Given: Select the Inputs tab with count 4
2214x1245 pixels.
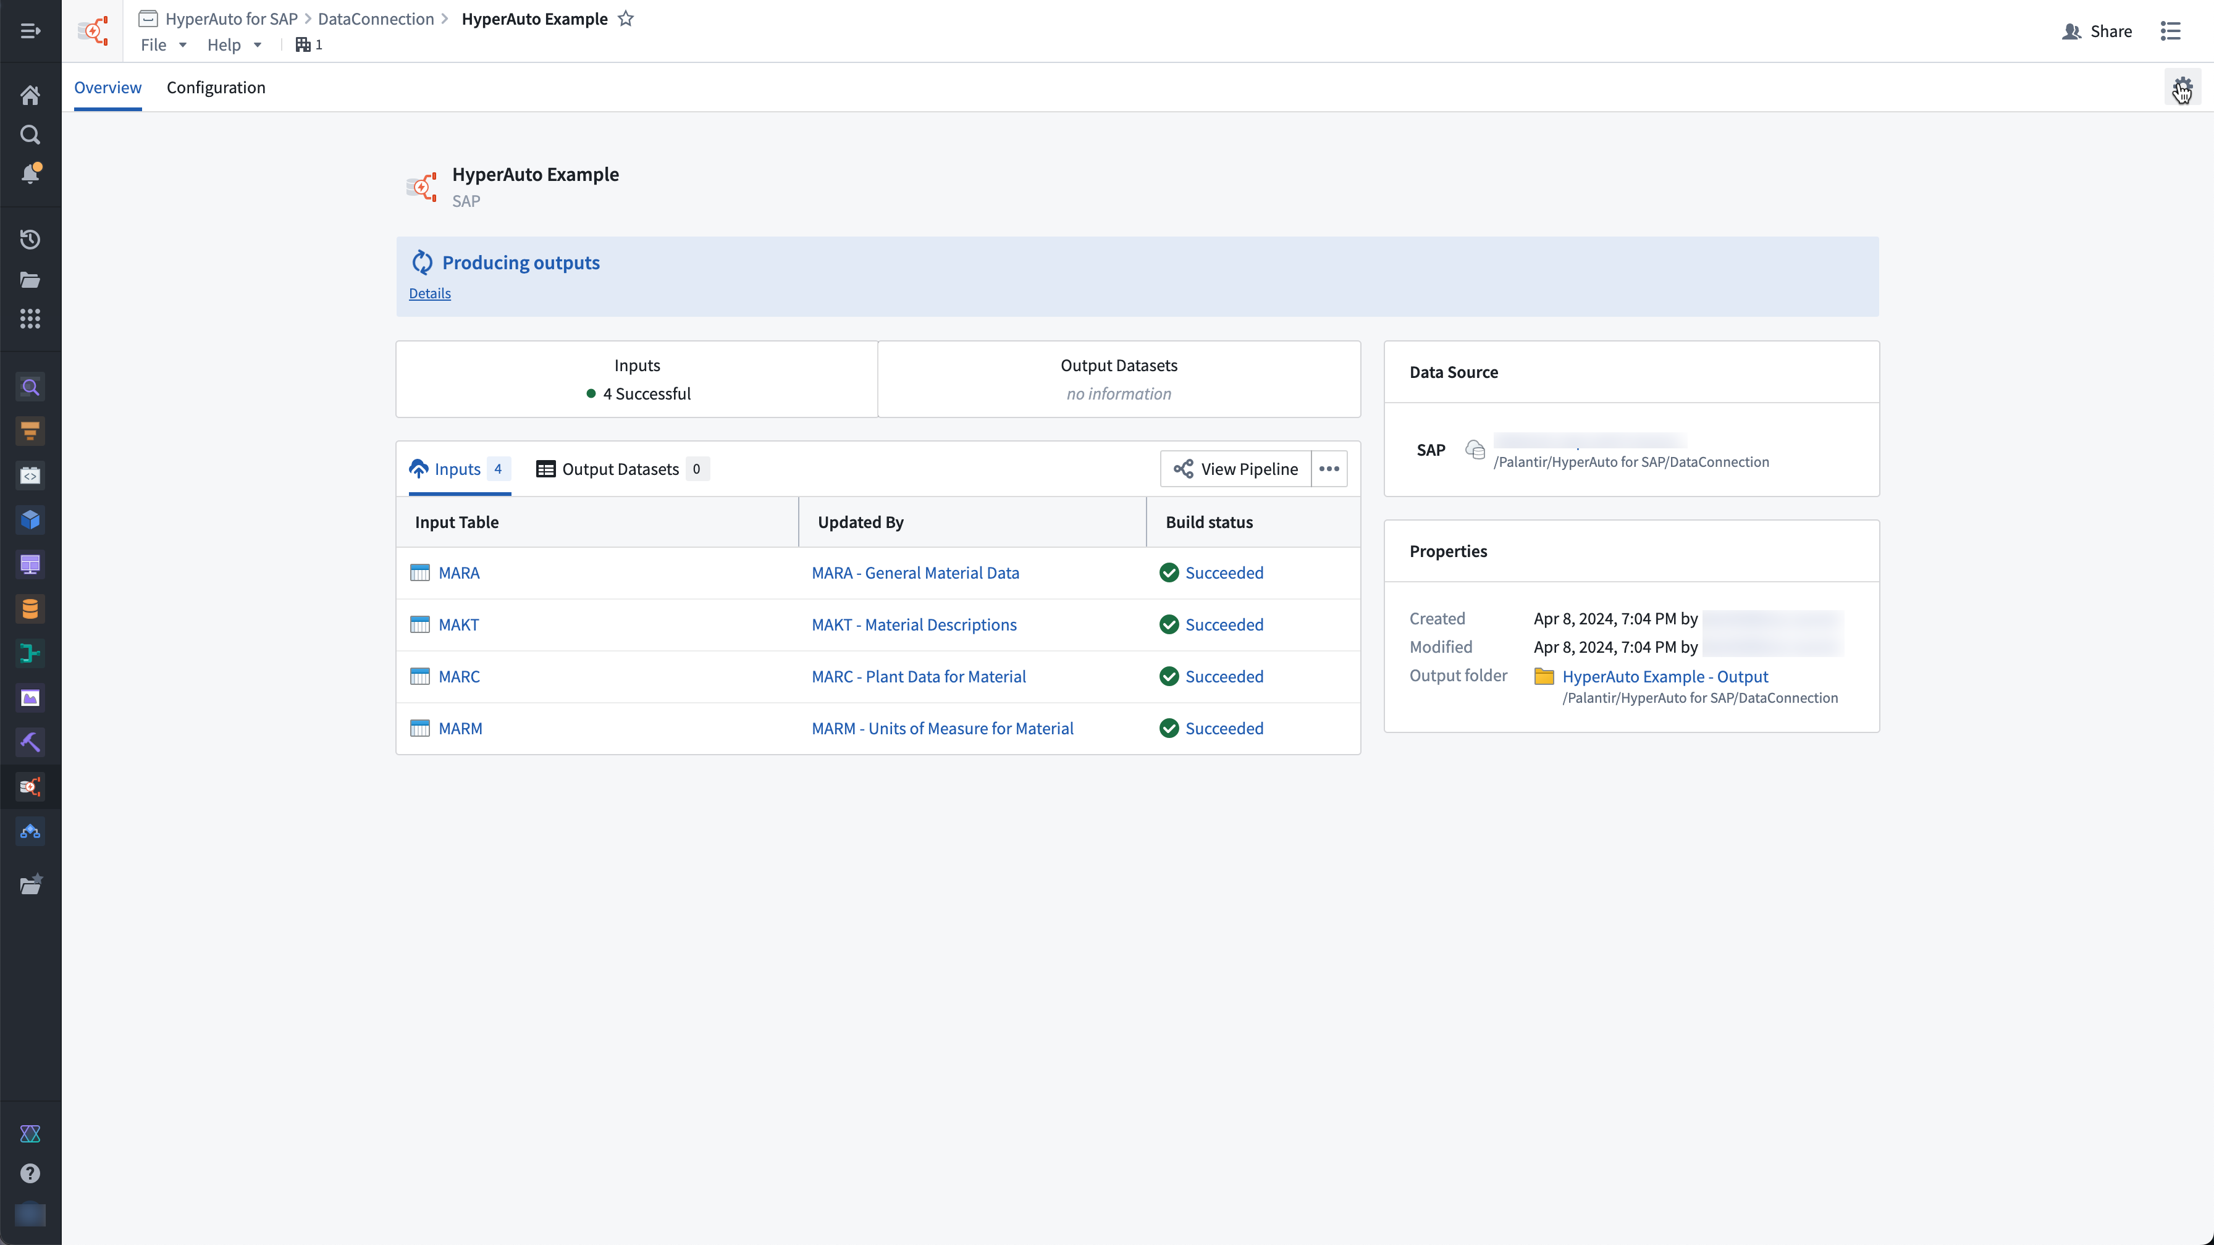Looking at the screenshot, I should [x=460, y=469].
